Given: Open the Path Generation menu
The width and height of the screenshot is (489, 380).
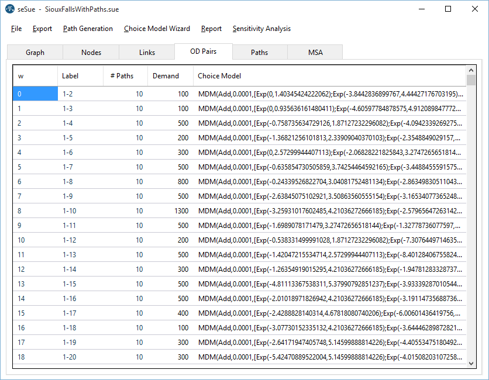Looking at the screenshot, I should [88, 29].
